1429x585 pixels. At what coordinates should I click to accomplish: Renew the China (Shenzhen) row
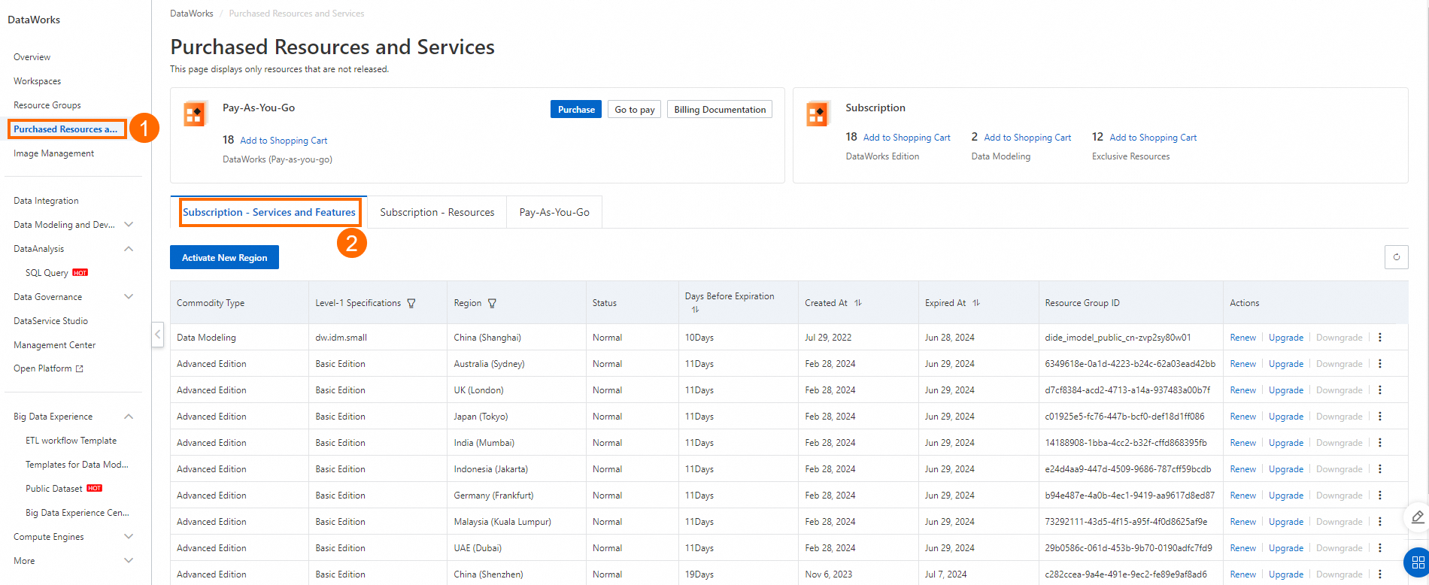1242,574
